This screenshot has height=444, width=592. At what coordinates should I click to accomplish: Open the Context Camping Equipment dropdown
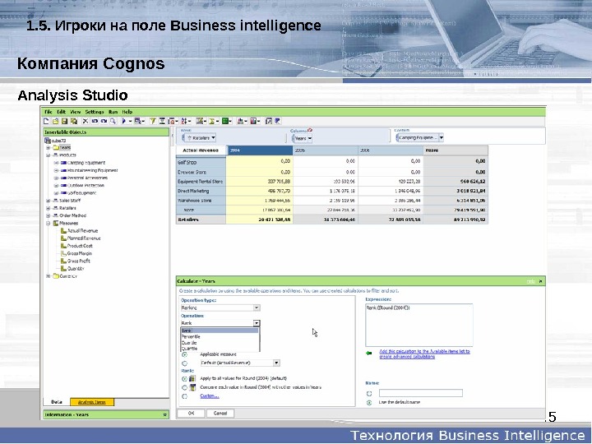pyautogui.click(x=442, y=138)
